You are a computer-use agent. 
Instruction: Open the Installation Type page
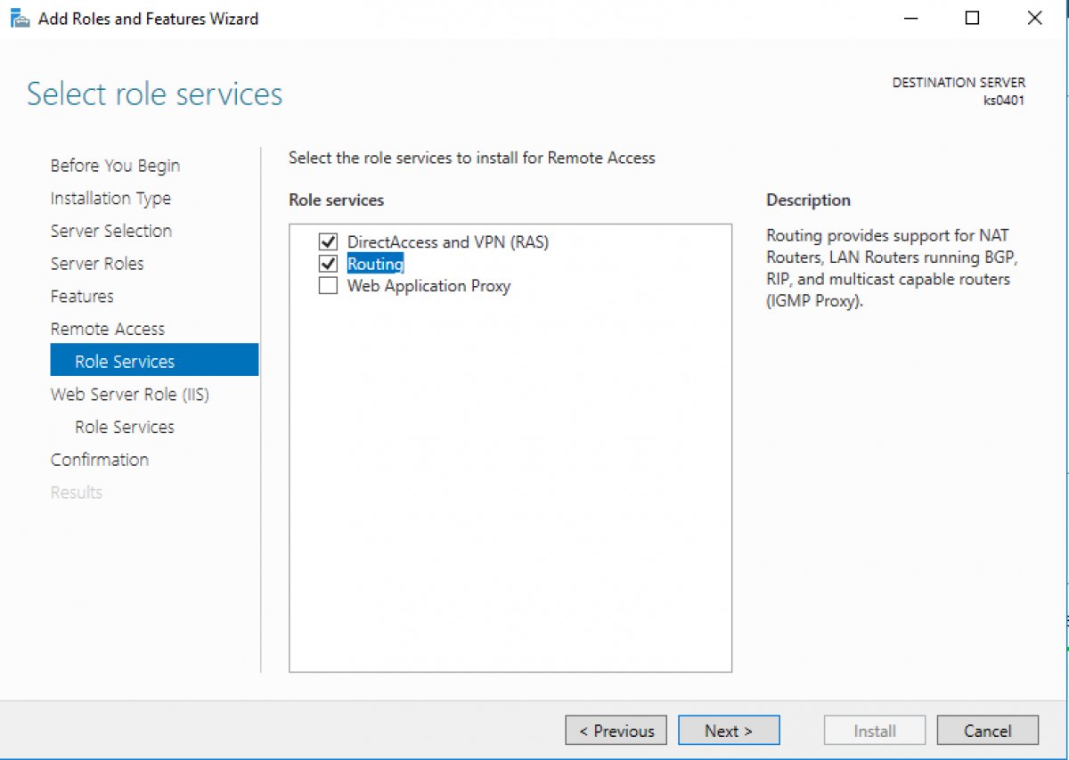(110, 198)
